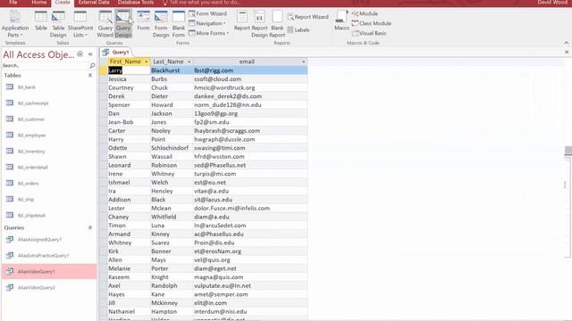Start the Report Wizard
Viewport: 572px width, 321px height.
308,17
